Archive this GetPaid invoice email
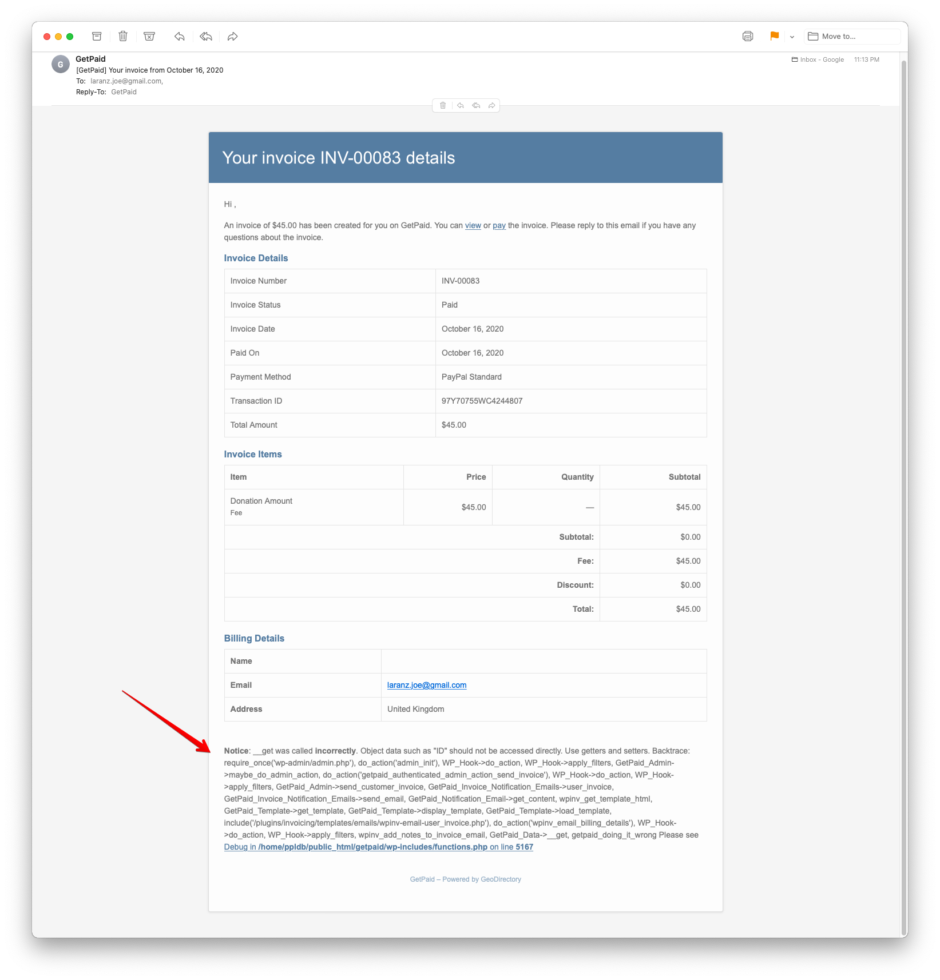 [96, 36]
